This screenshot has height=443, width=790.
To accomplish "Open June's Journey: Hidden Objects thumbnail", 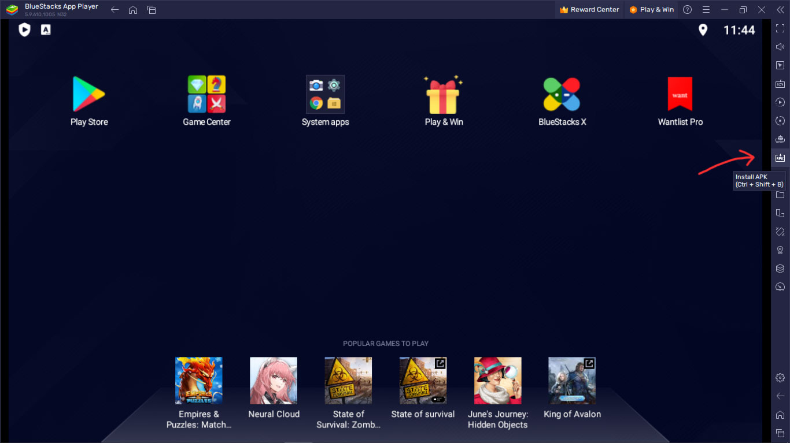I will pos(497,381).
